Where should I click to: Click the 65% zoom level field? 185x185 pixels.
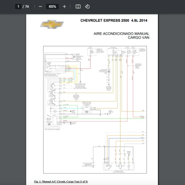tap(52, 6)
